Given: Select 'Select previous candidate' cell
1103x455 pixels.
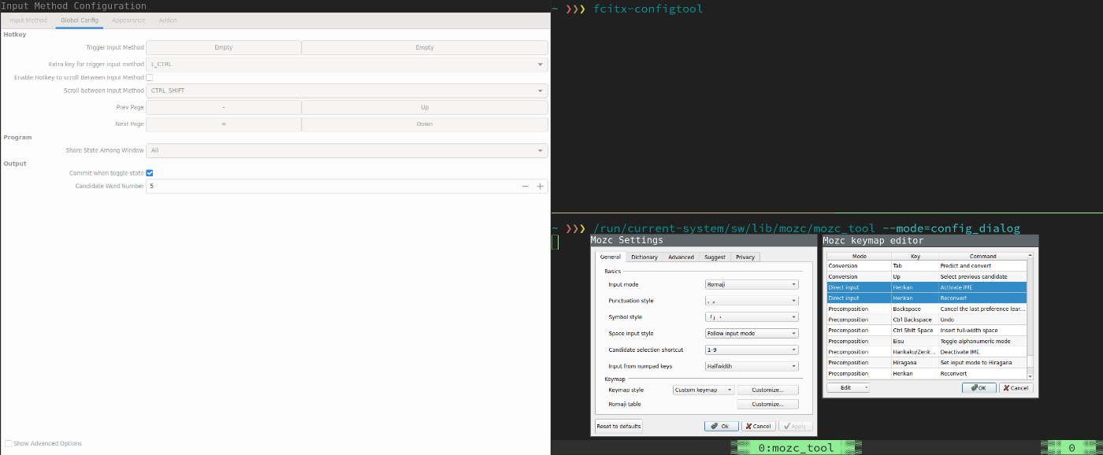Looking at the screenshot, I should click(x=982, y=277).
